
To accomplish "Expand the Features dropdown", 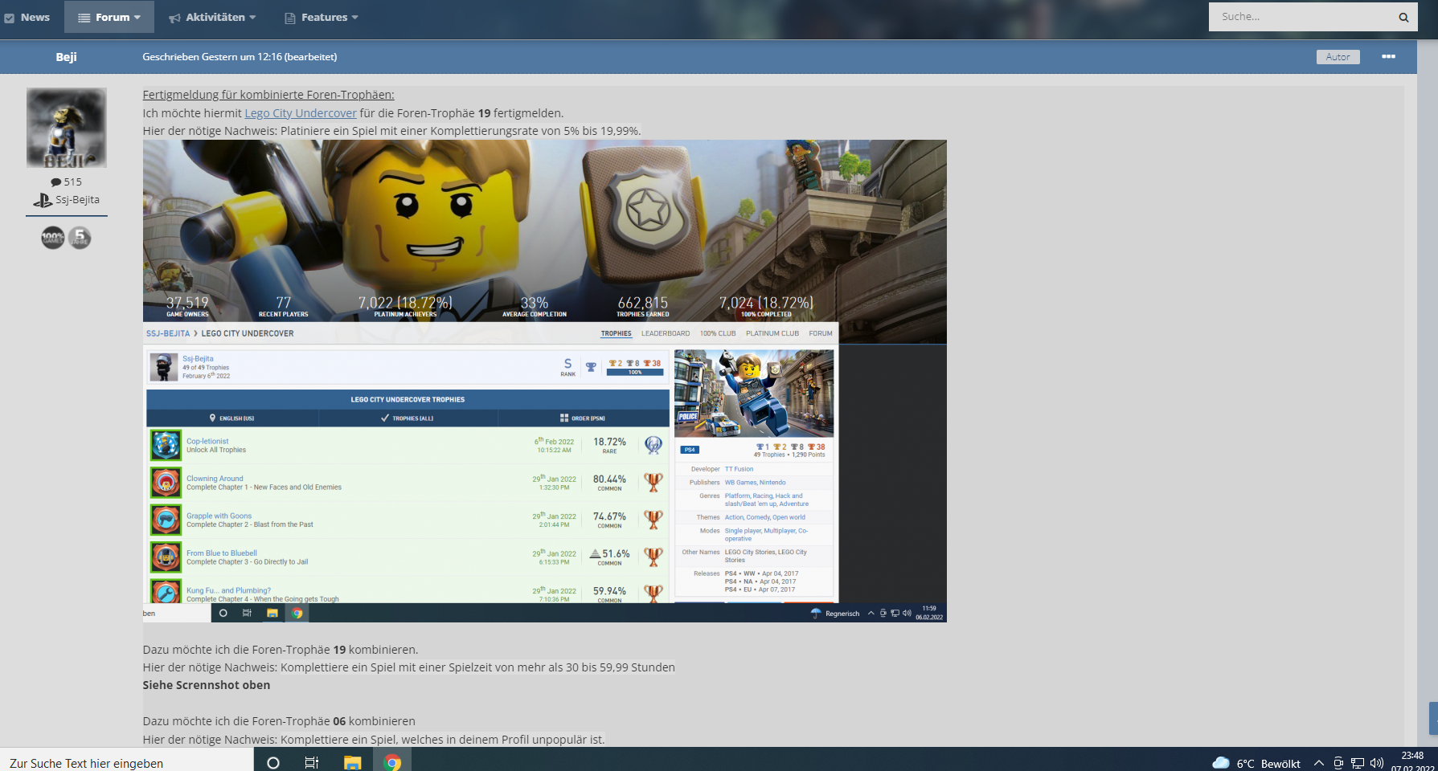I will point(322,17).
